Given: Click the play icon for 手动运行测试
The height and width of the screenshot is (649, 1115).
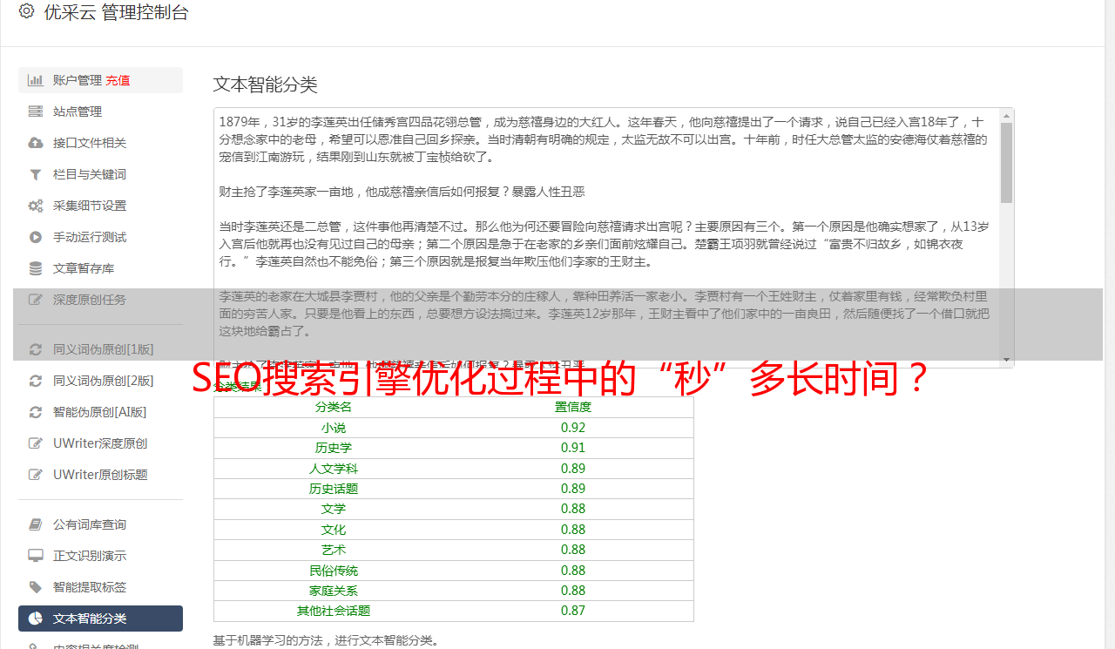Looking at the screenshot, I should pyautogui.click(x=36, y=237).
